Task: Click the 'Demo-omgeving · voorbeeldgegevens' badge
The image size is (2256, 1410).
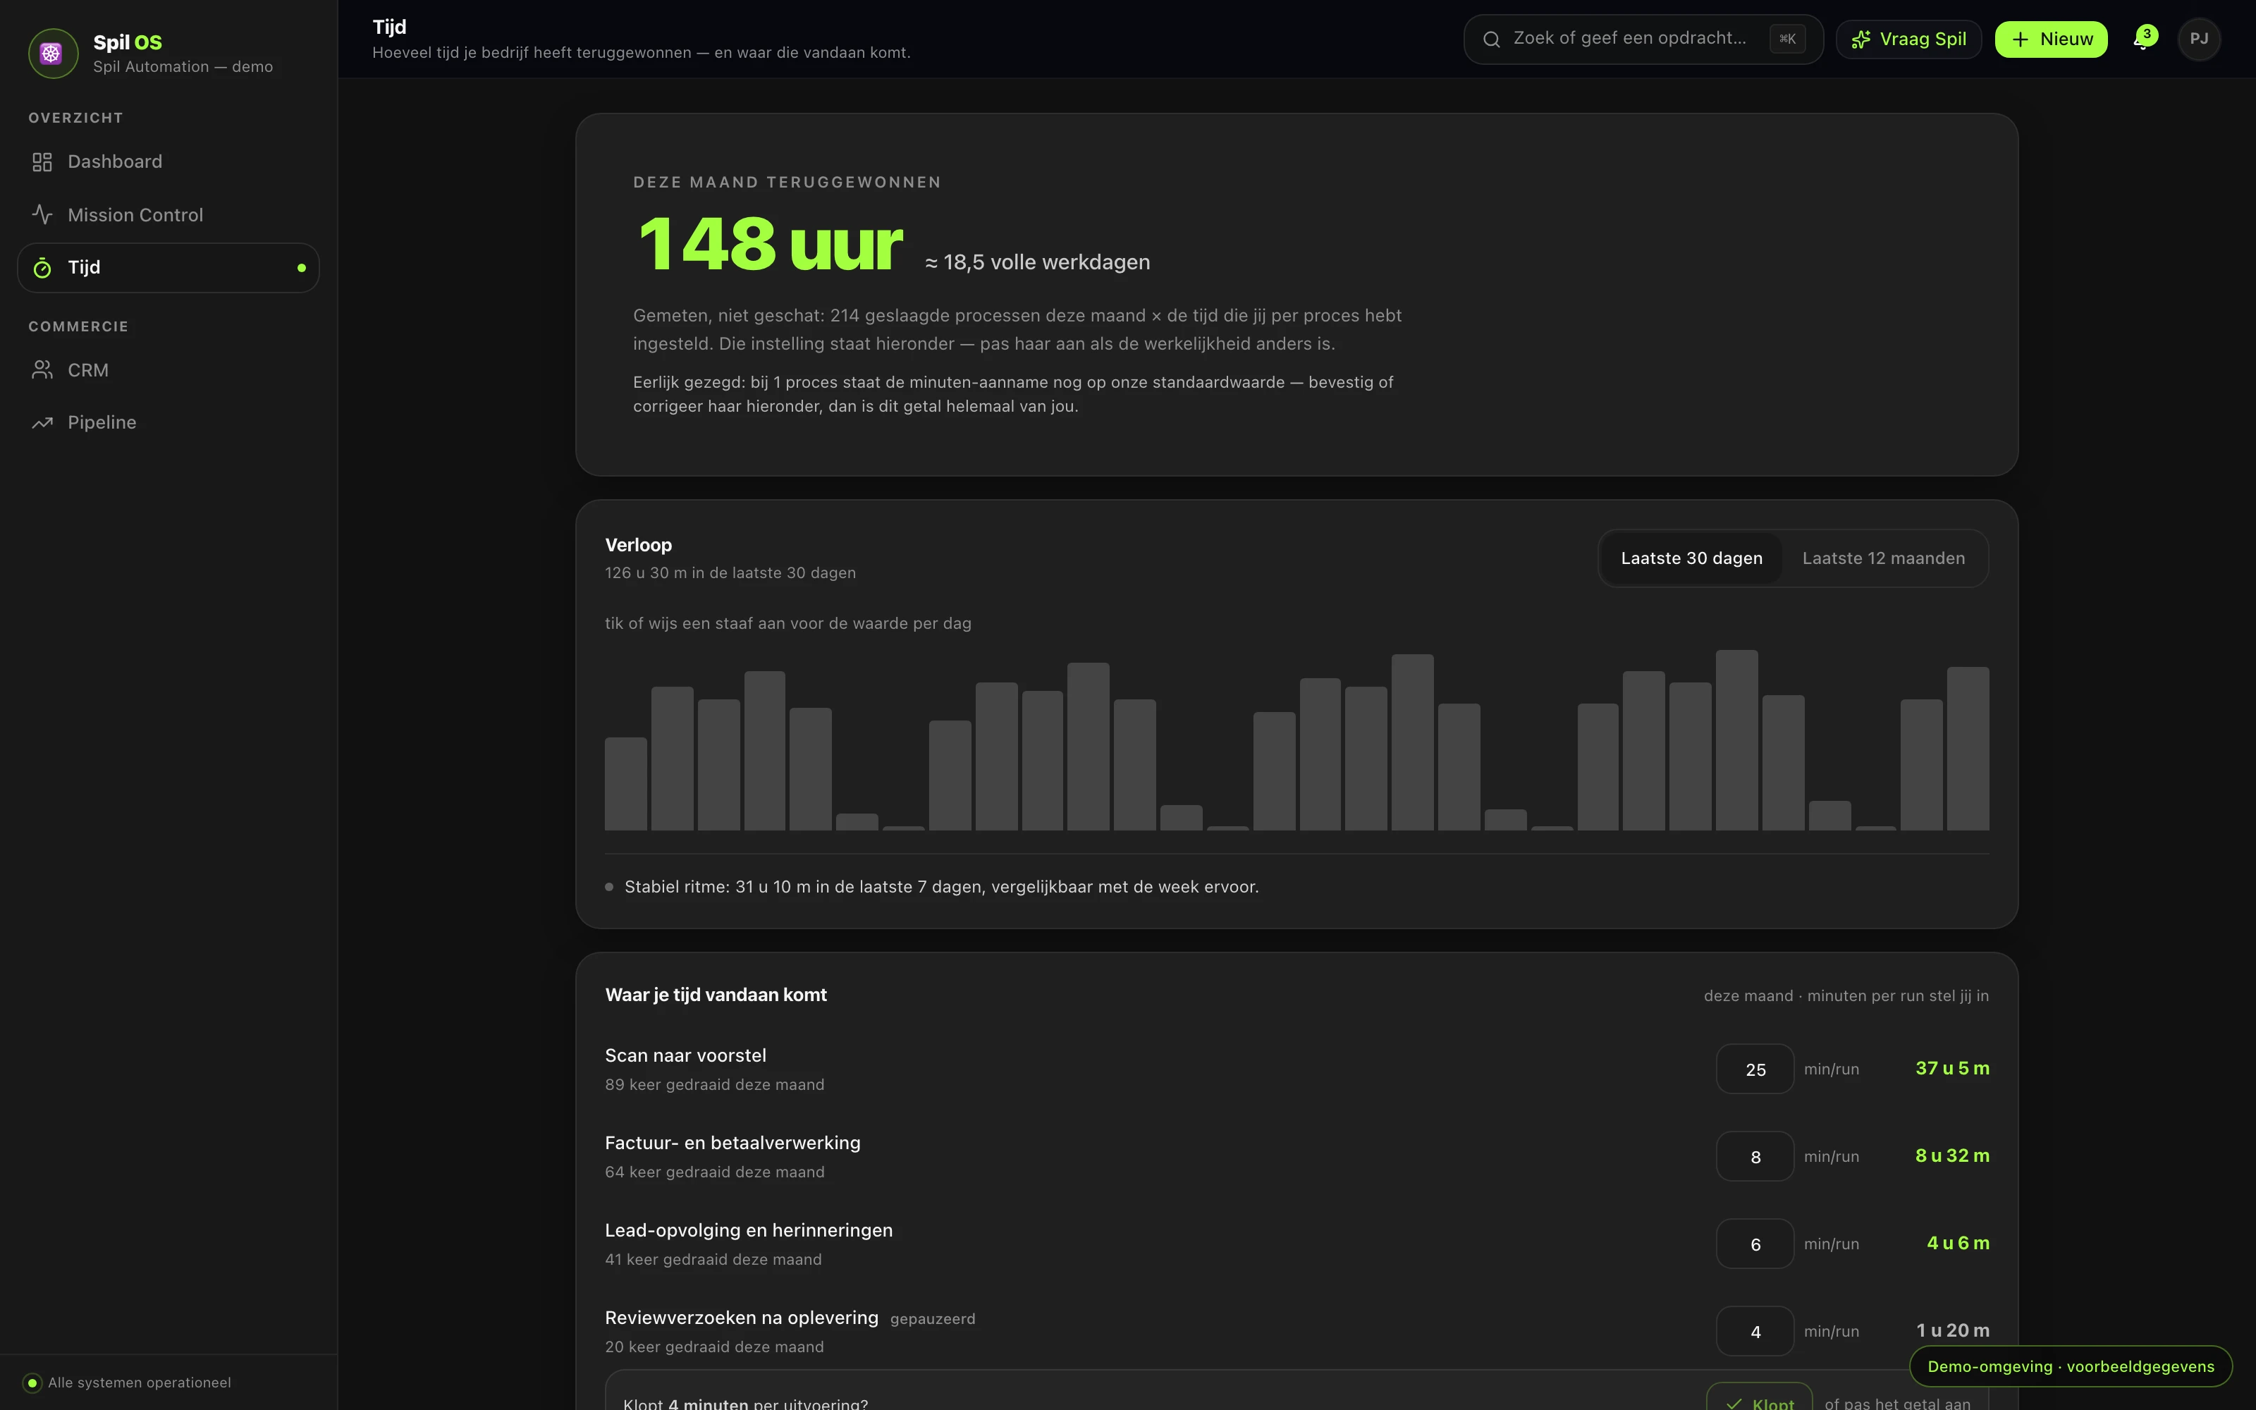Action: click(2071, 1367)
